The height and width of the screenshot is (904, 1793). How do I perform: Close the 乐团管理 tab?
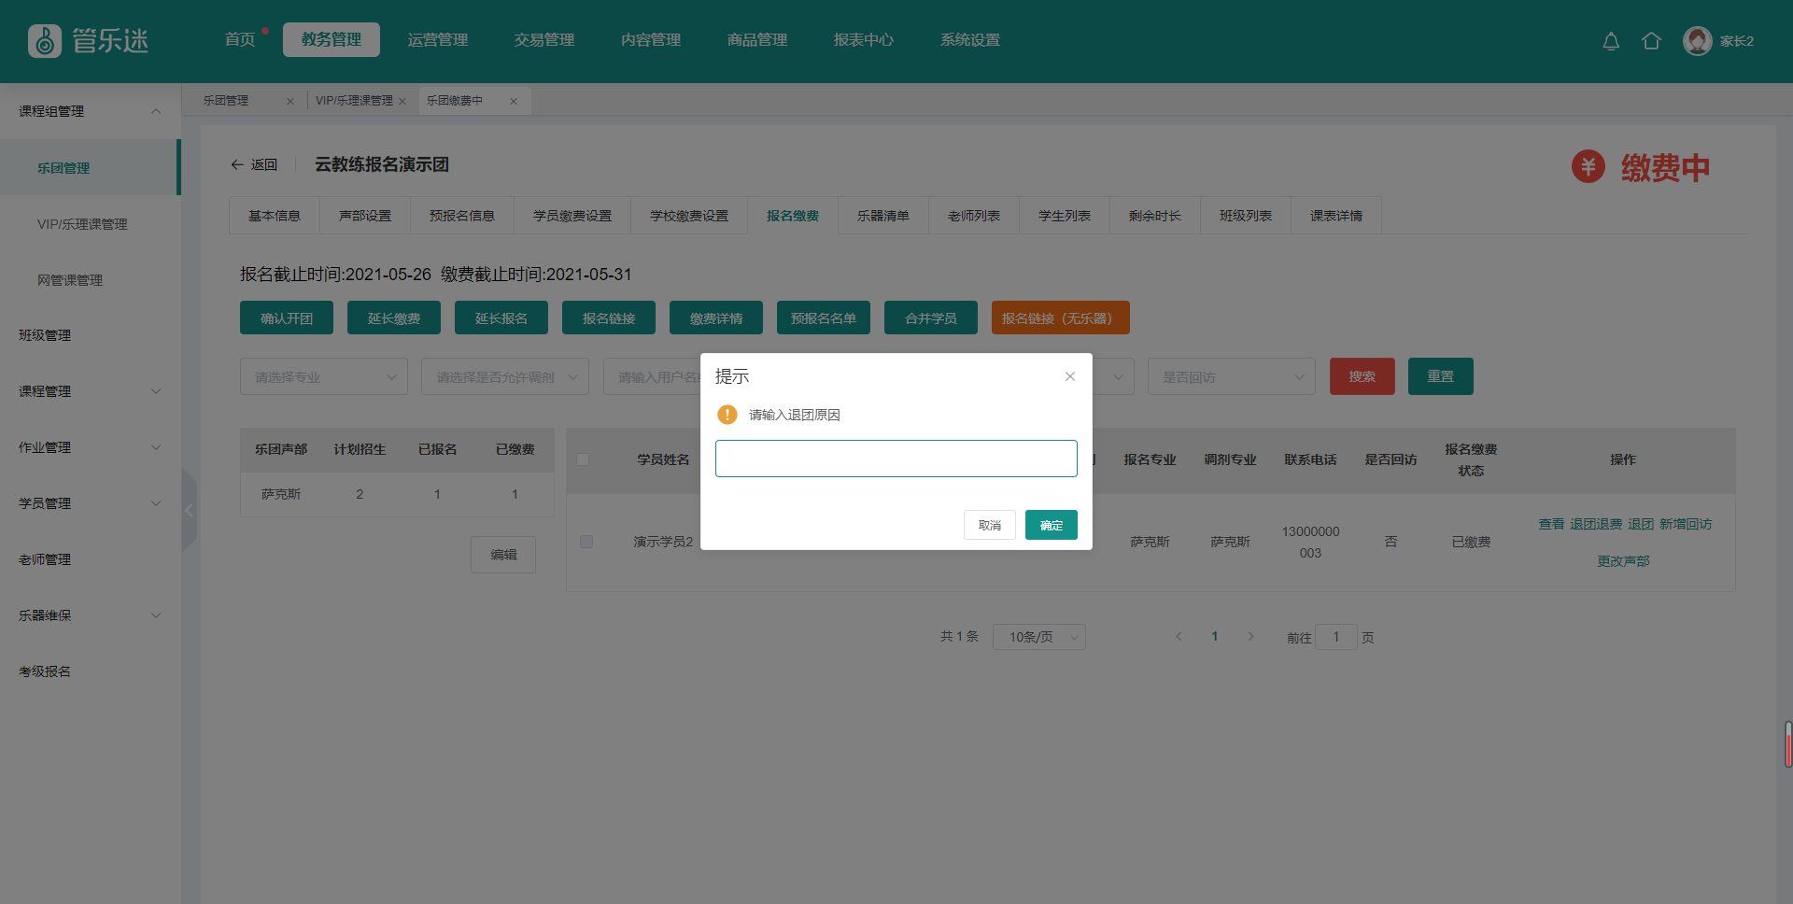290,101
